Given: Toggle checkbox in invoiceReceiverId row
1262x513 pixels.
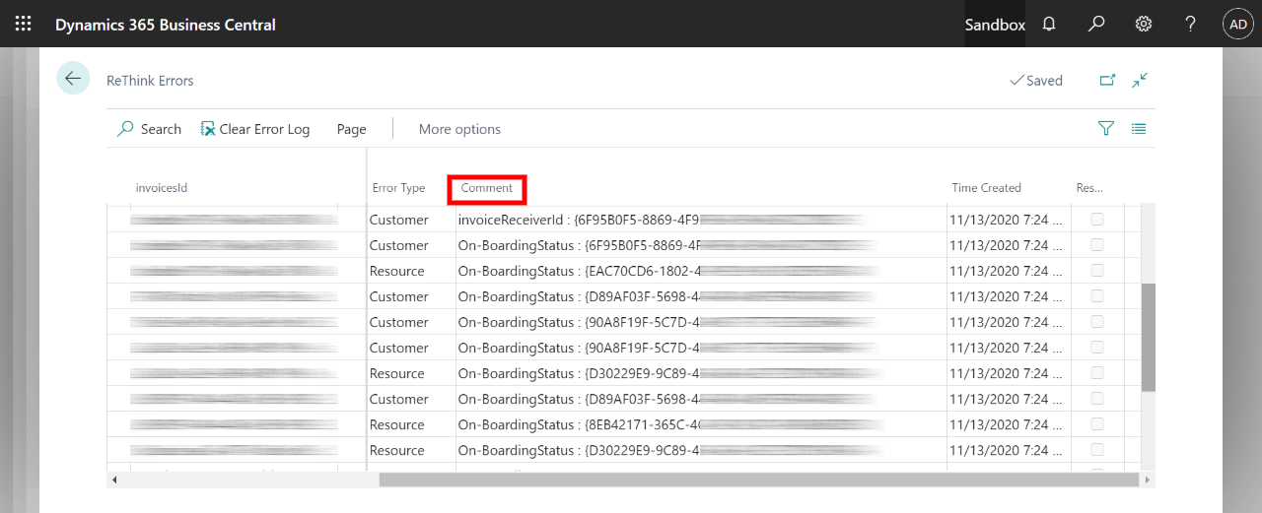Looking at the screenshot, I should (x=1097, y=220).
